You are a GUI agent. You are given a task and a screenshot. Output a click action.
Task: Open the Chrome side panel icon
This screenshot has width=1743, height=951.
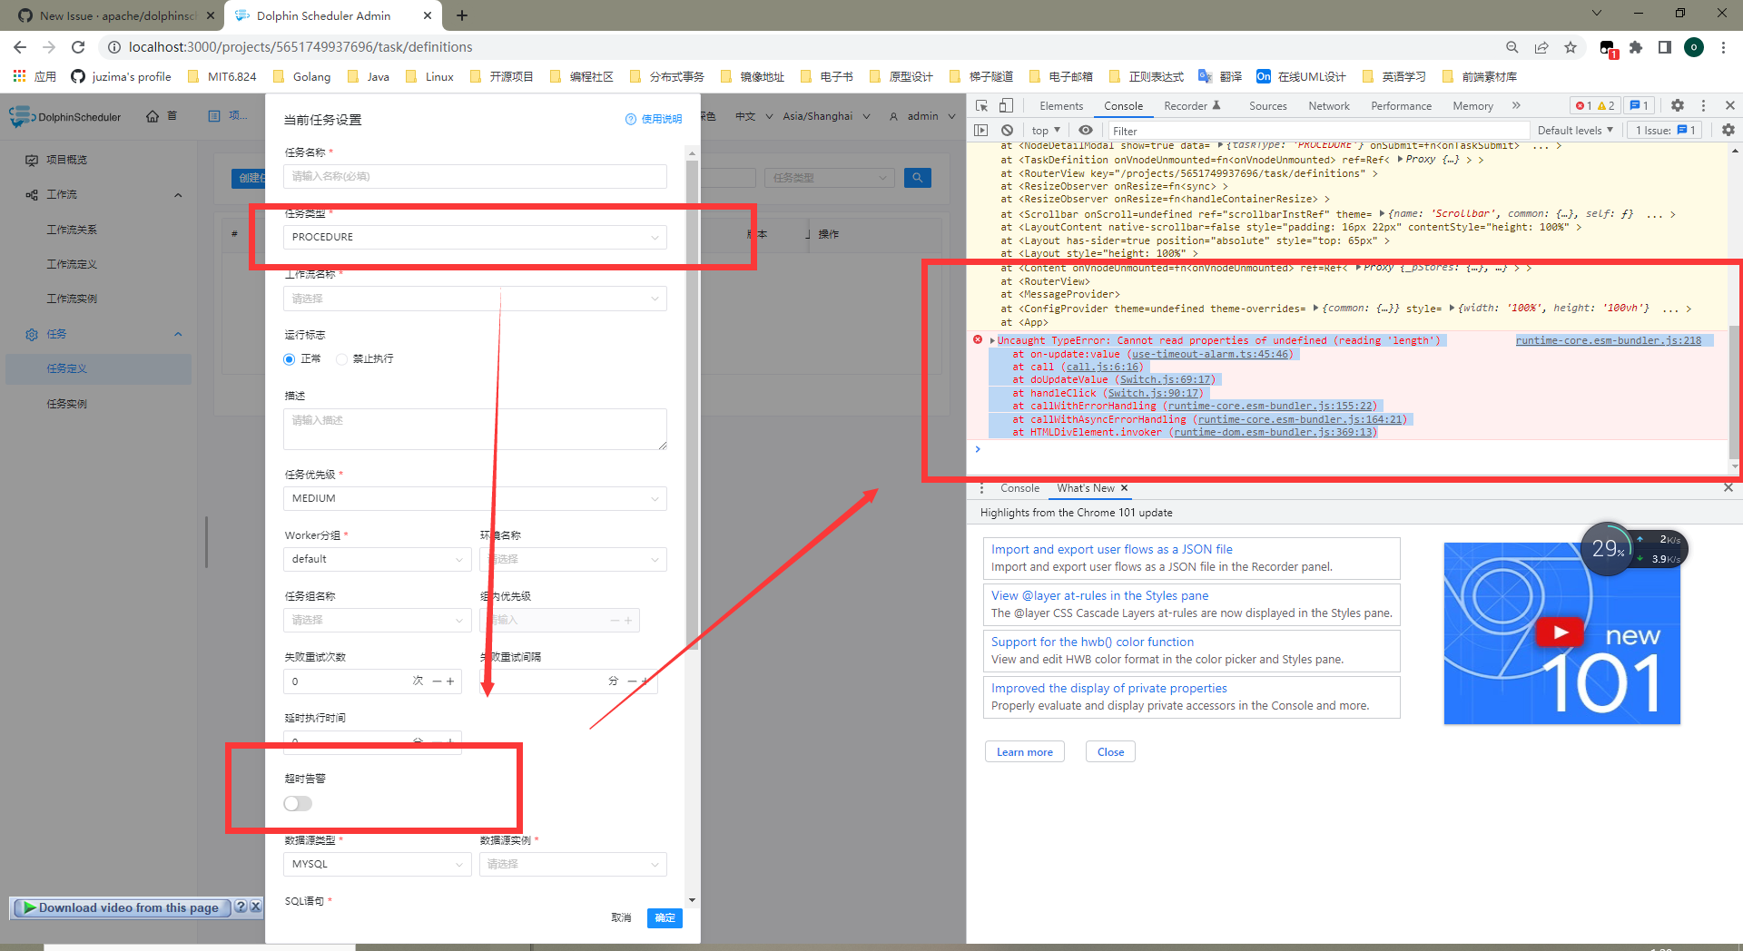pyautogui.click(x=1665, y=47)
